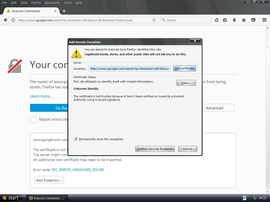This screenshot has height=202, width=270.
Task: Open the downloads arrow icon
Action: 234,20
